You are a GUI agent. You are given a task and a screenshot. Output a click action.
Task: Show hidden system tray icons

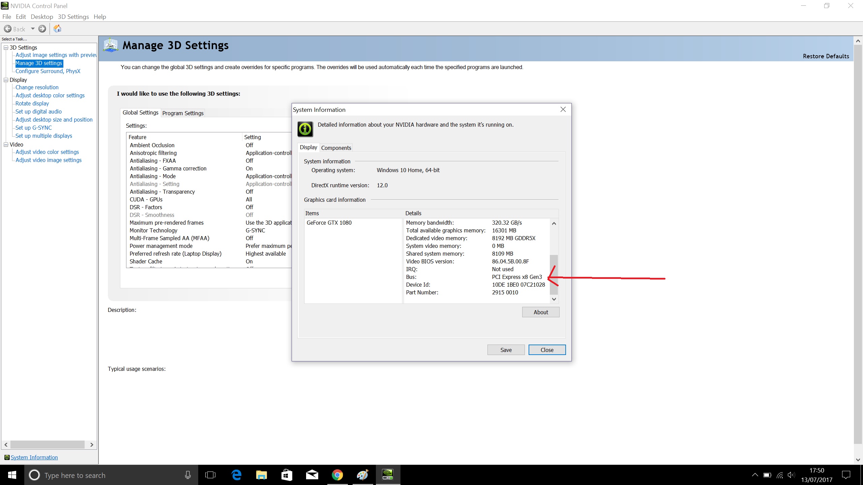point(755,475)
